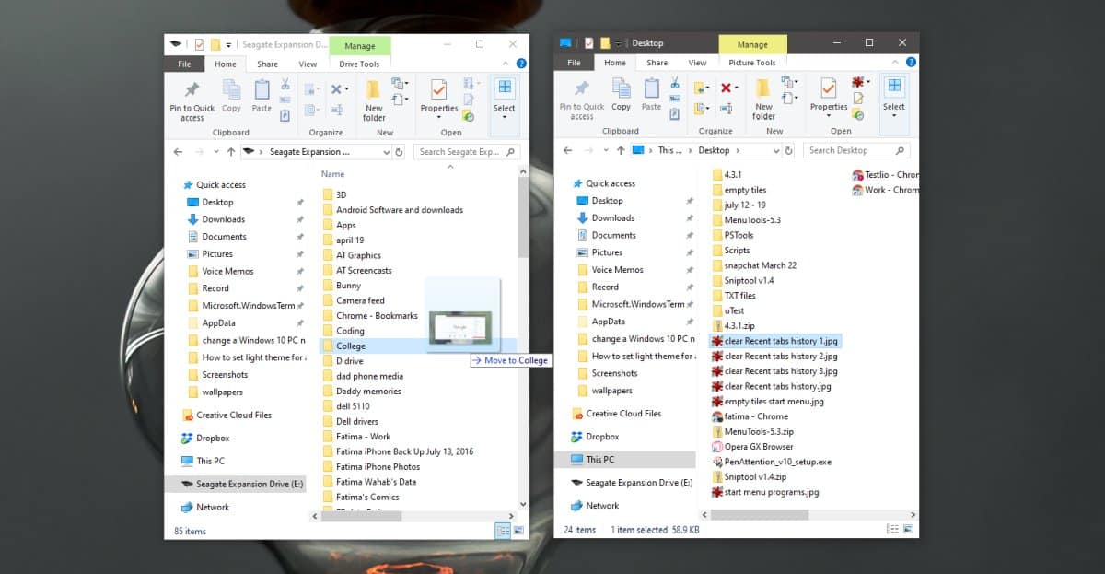1105x574 pixels.
Task: Click the History icon in Desktop window ribbon
Action: click(x=858, y=114)
